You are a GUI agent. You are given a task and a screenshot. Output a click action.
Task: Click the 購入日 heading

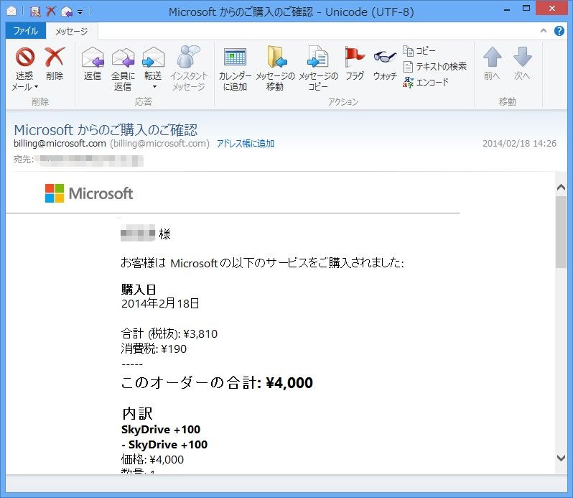[139, 289]
